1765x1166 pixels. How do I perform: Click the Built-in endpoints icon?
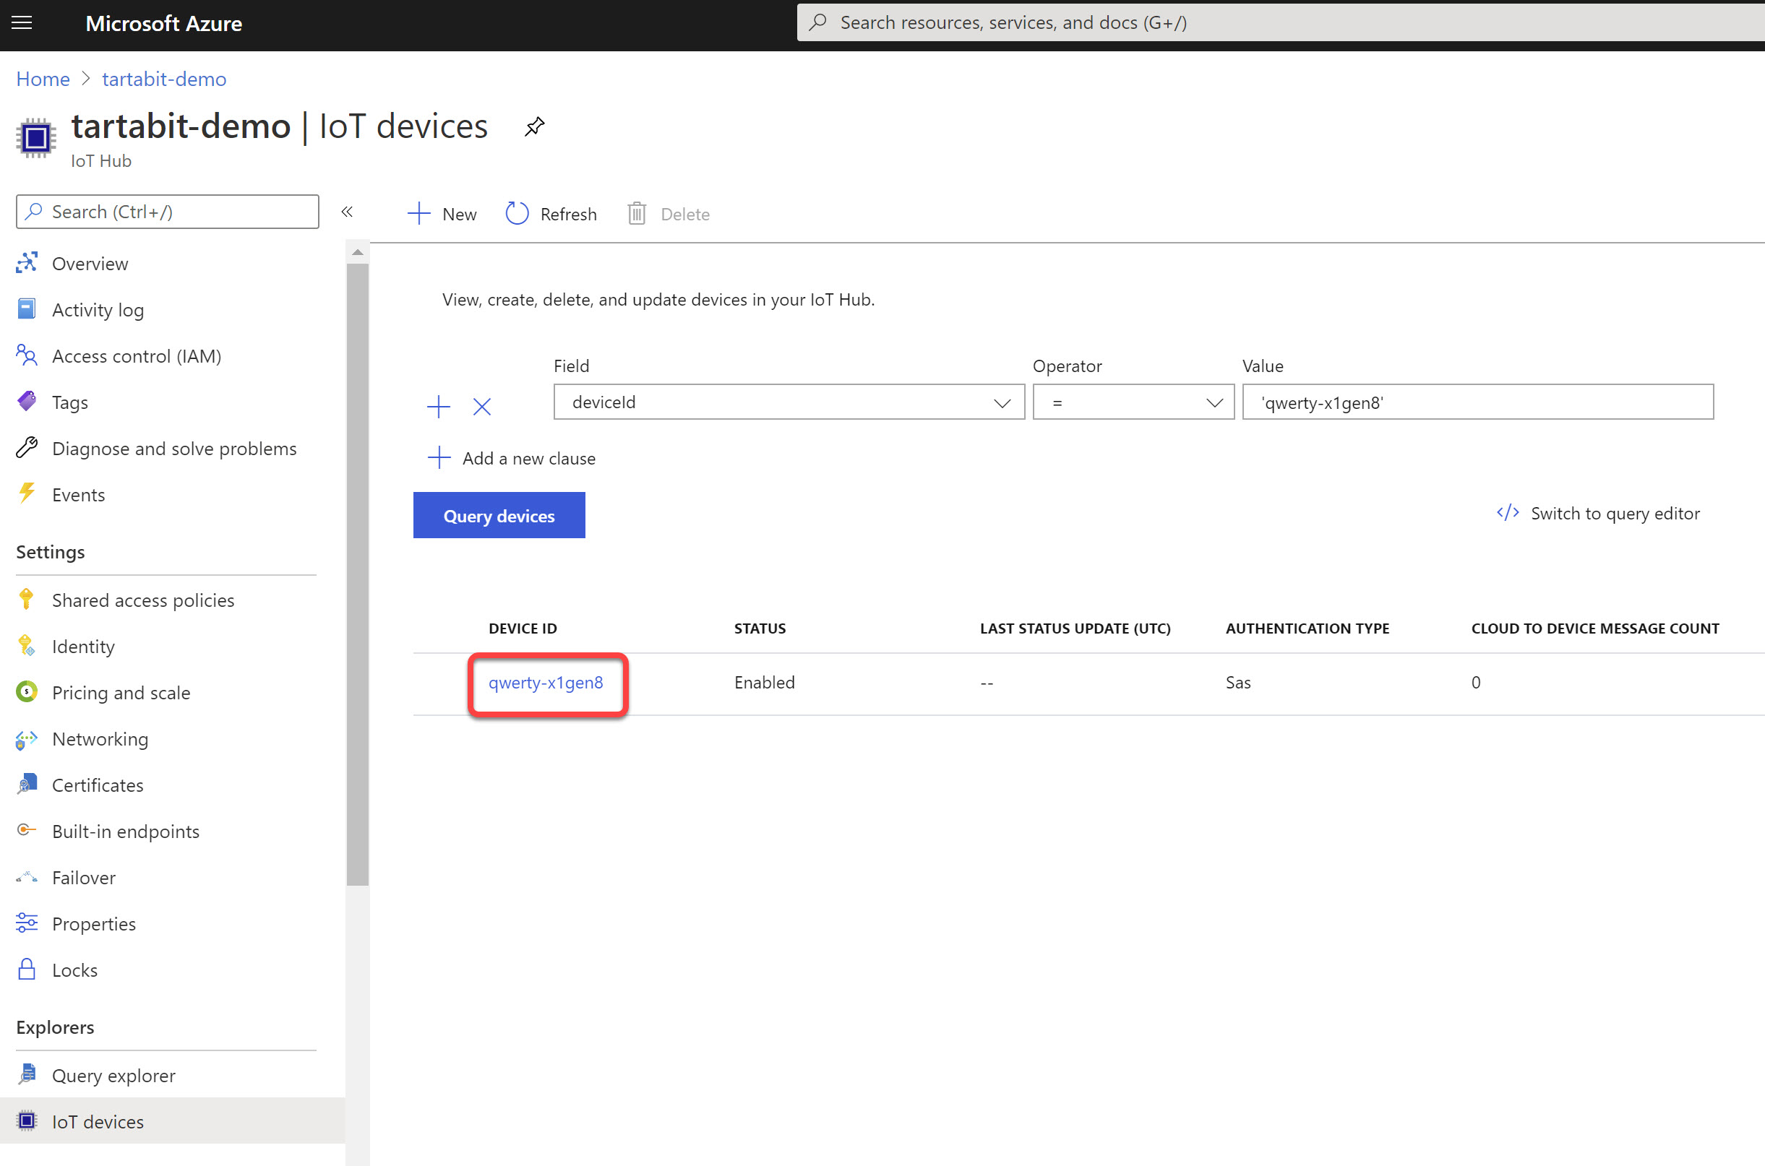(27, 830)
